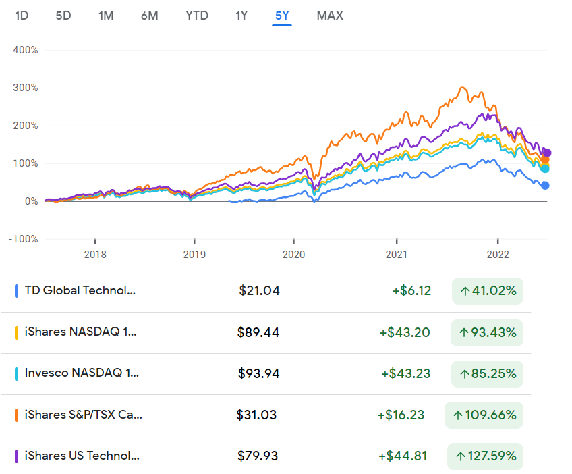This screenshot has height=474, width=572.
Task: Click the 2020 axis label on the chart
Action: (x=293, y=255)
